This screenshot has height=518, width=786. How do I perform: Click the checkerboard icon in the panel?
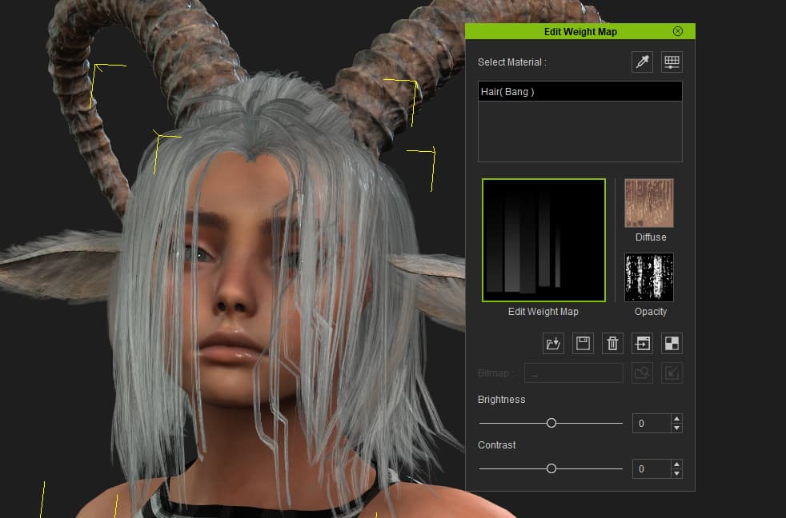pyautogui.click(x=672, y=344)
